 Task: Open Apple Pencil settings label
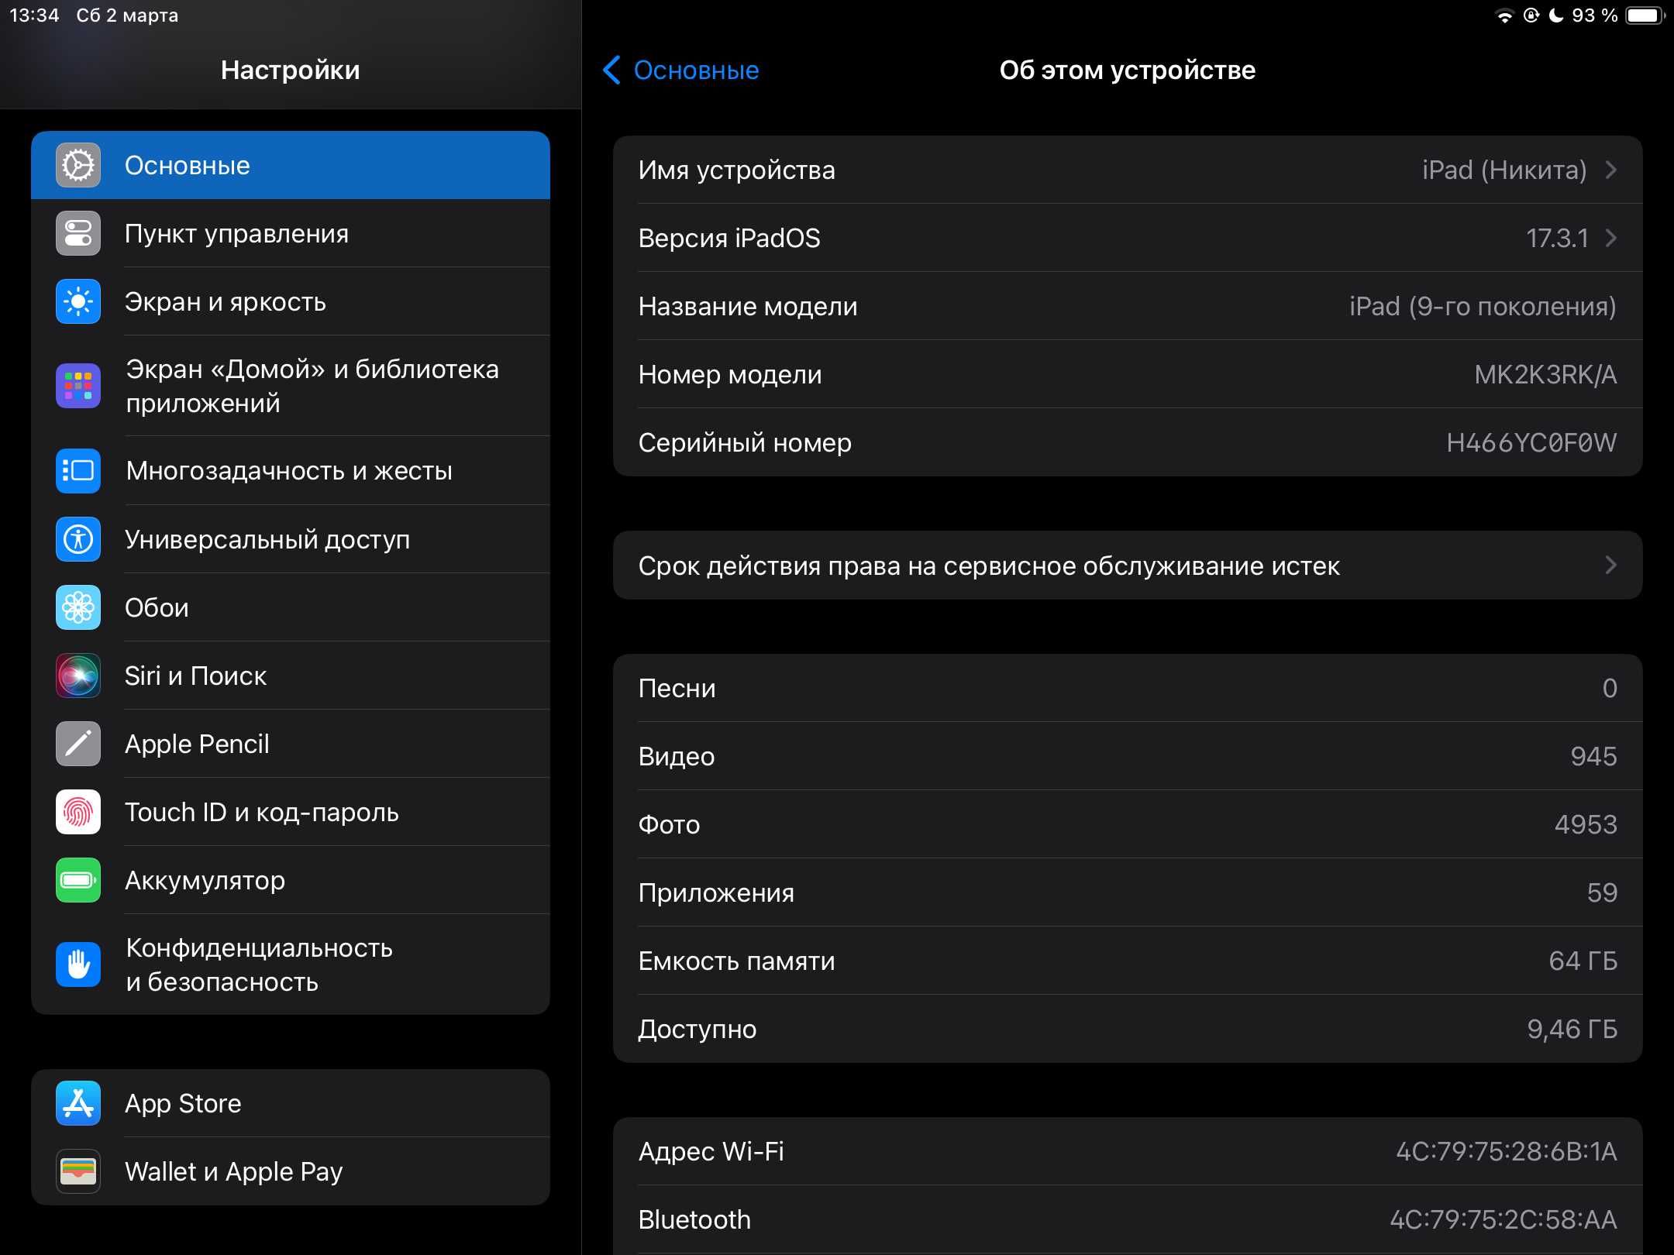(x=197, y=744)
